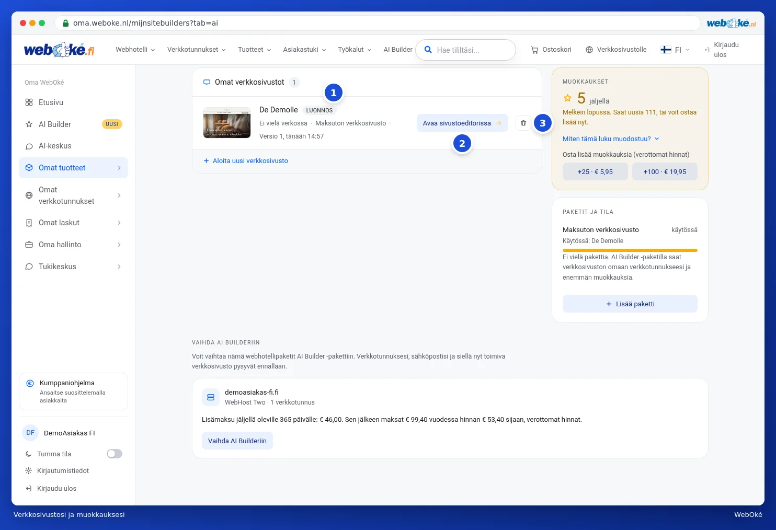
Task: Select AI-keskus in the sidebar
Action: [x=73, y=146]
